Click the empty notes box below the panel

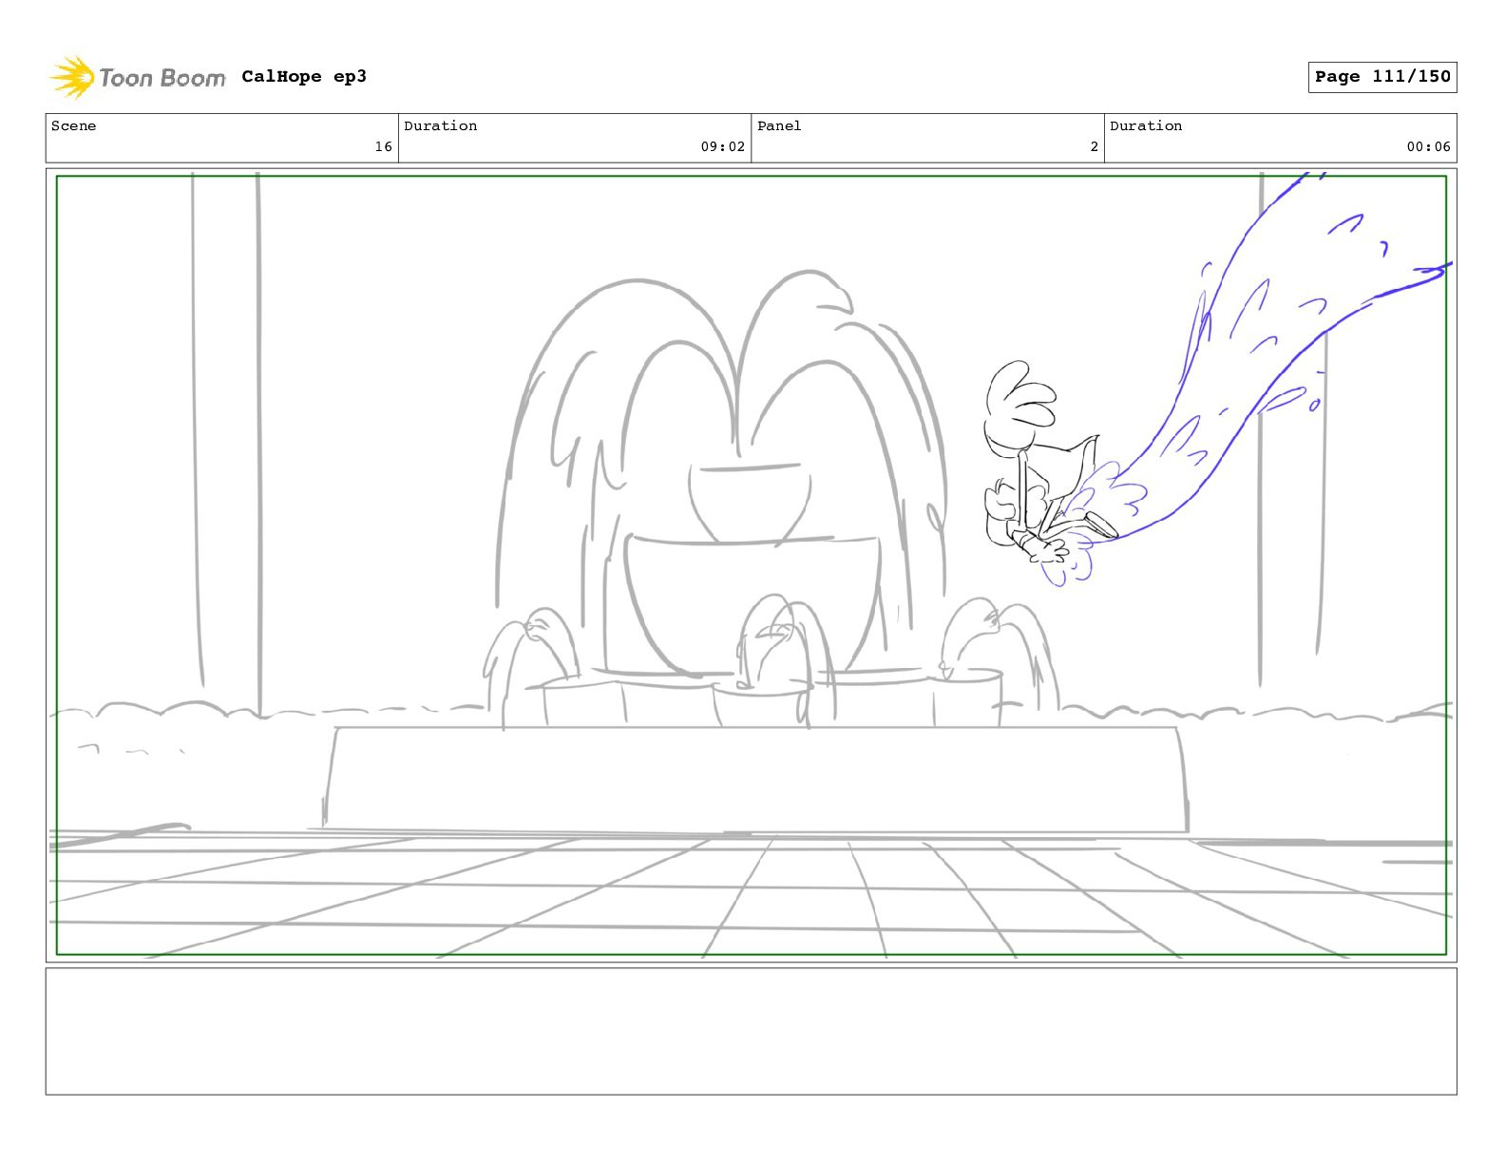[751, 1031]
